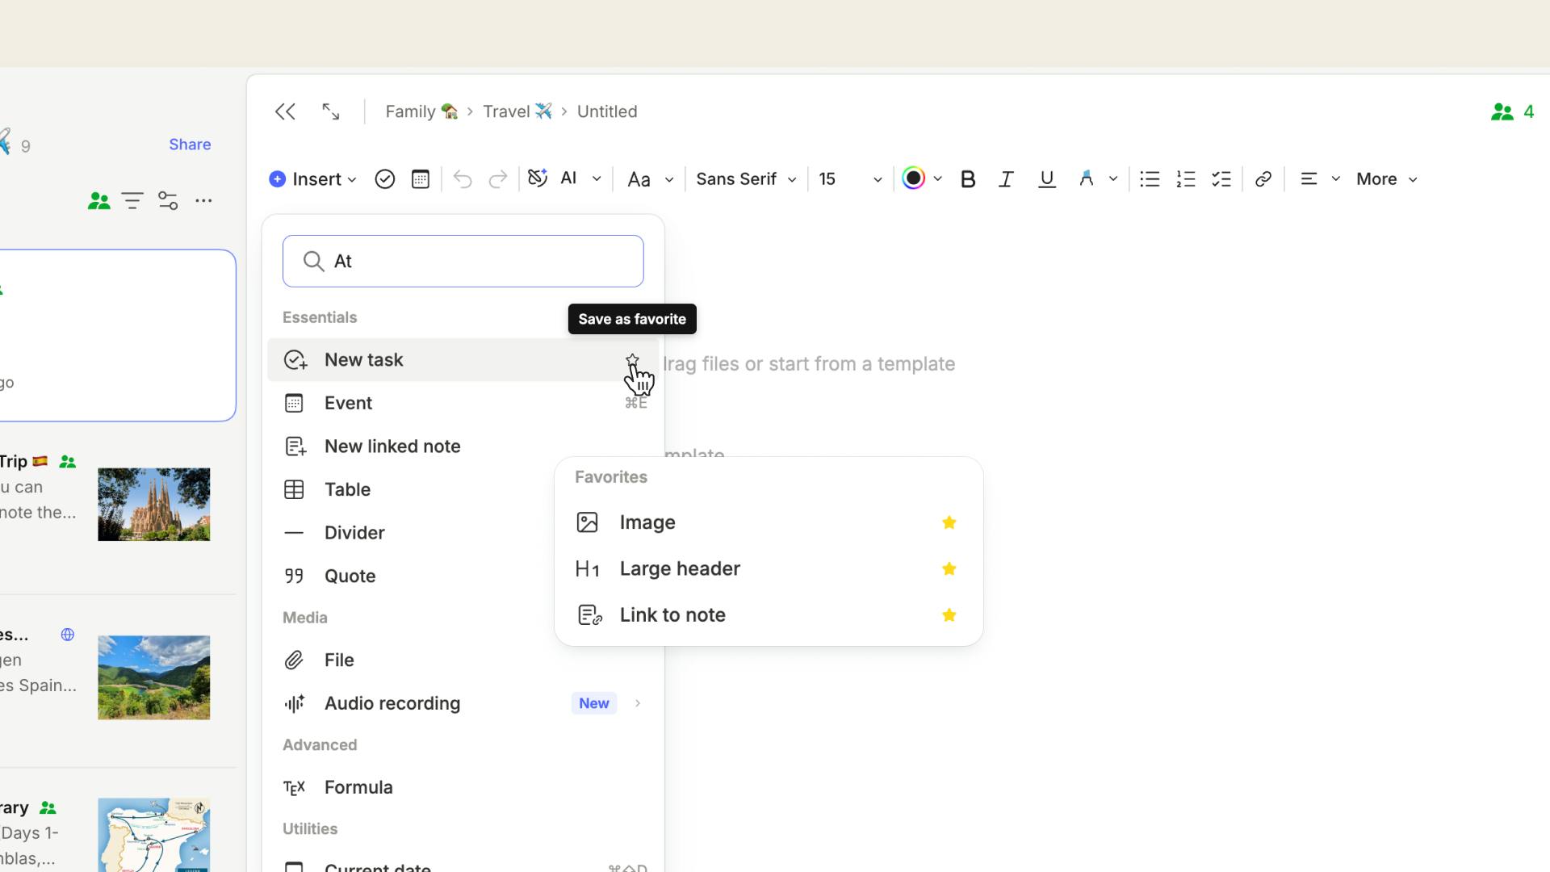The width and height of the screenshot is (1550, 872).
Task: Choose Table from the insert menu
Action: pyautogui.click(x=348, y=489)
